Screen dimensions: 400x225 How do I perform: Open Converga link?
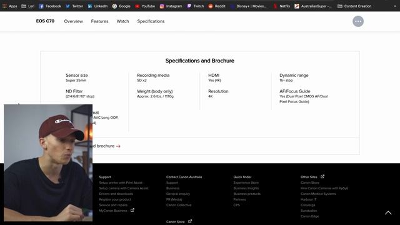pos(307,205)
